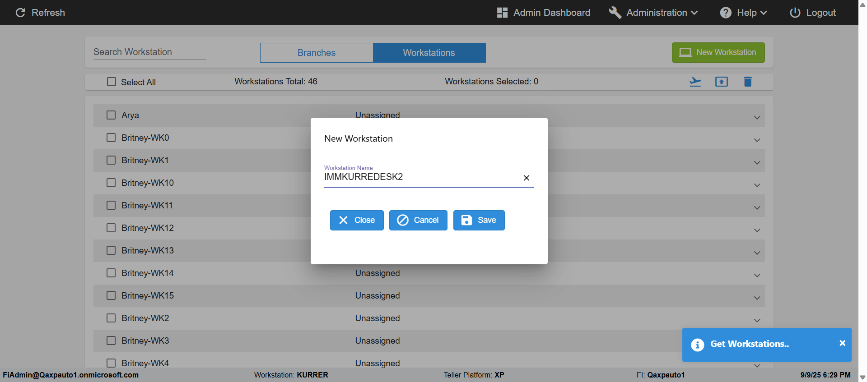This screenshot has width=867, height=382.
Task: Click the help question mark icon
Action: 725,13
